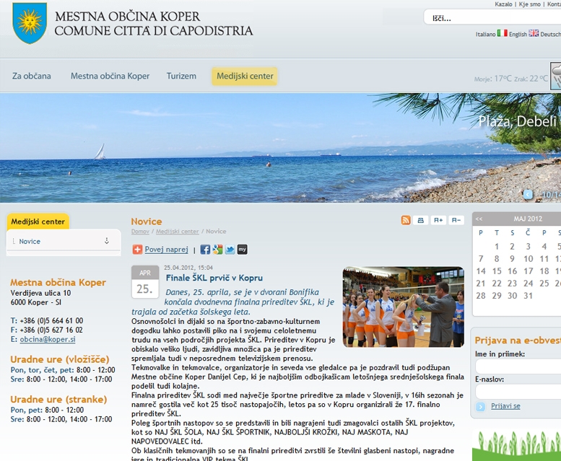The width and height of the screenshot is (561, 461).
Task: Select Medijski center sidebar tab
Action: click(x=38, y=221)
